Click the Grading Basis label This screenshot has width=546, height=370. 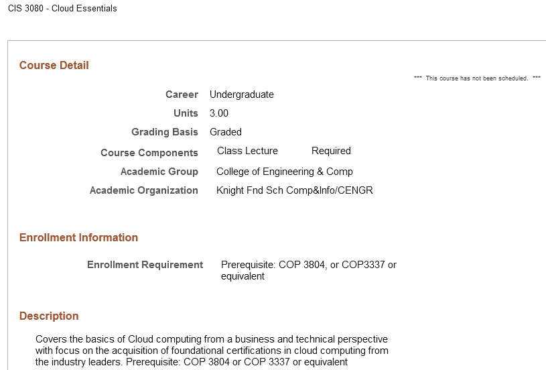(165, 132)
